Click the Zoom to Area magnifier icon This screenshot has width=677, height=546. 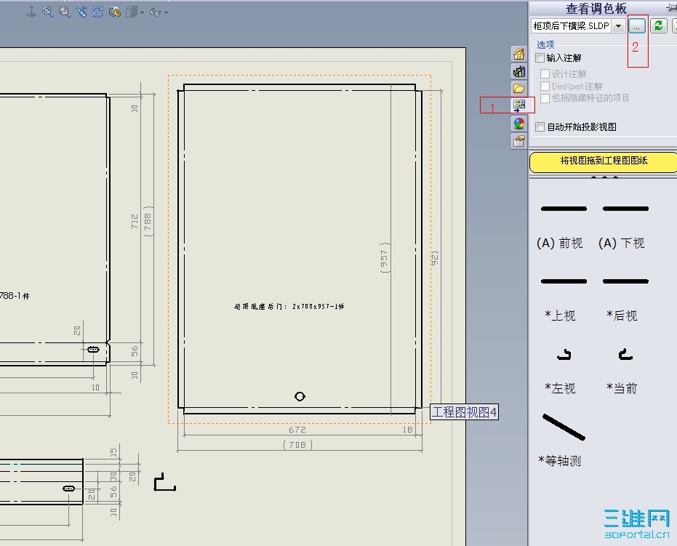(x=65, y=12)
